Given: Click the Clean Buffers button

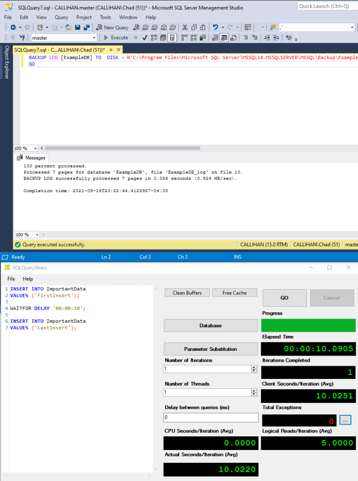Looking at the screenshot, I should click(187, 293).
